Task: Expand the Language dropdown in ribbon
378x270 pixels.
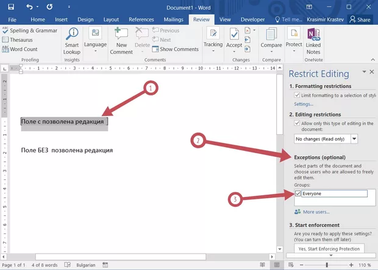Action: point(95,44)
